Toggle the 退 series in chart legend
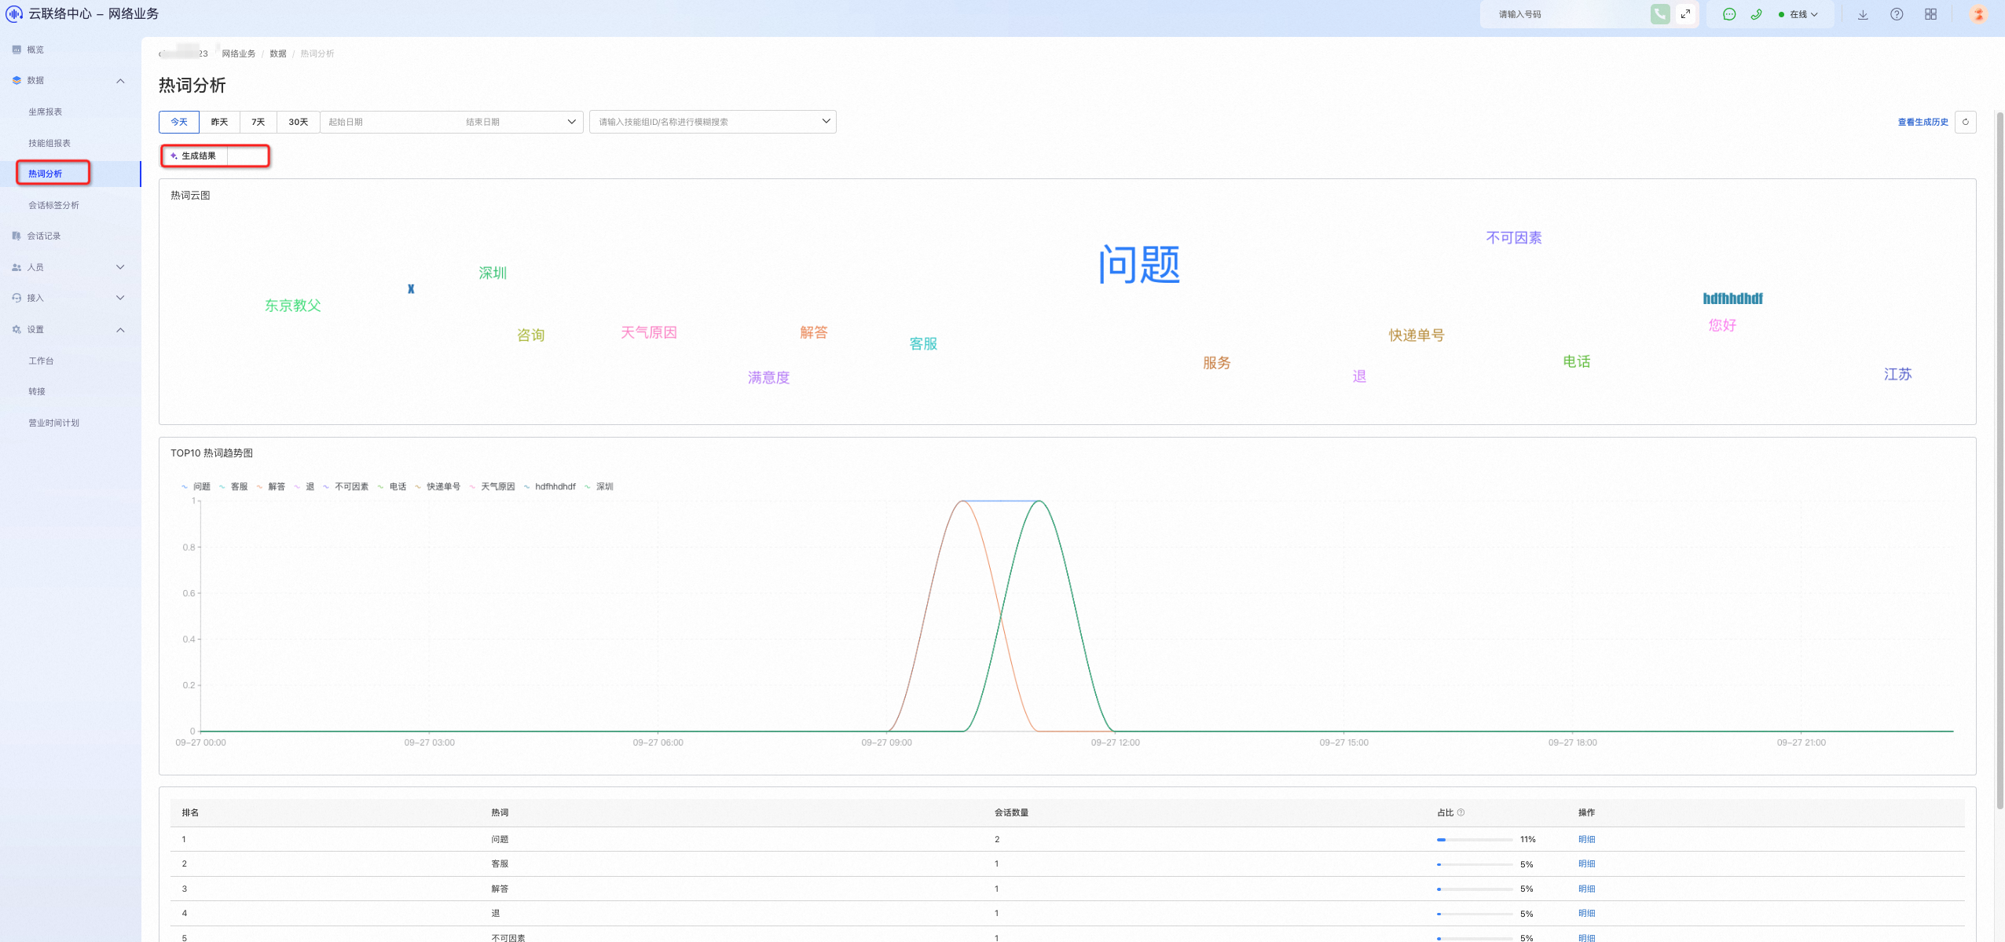Image resolution: width=2005 pixels, height=942 pixels. [304, 486]
